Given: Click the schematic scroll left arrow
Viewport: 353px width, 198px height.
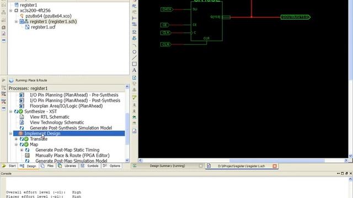Looking at the screenshot, I should (x=141, y=161).
